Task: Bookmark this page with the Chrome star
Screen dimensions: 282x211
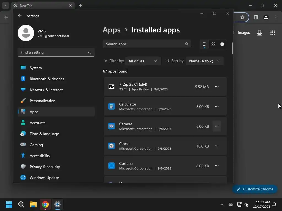Action: tap(242, 17)
